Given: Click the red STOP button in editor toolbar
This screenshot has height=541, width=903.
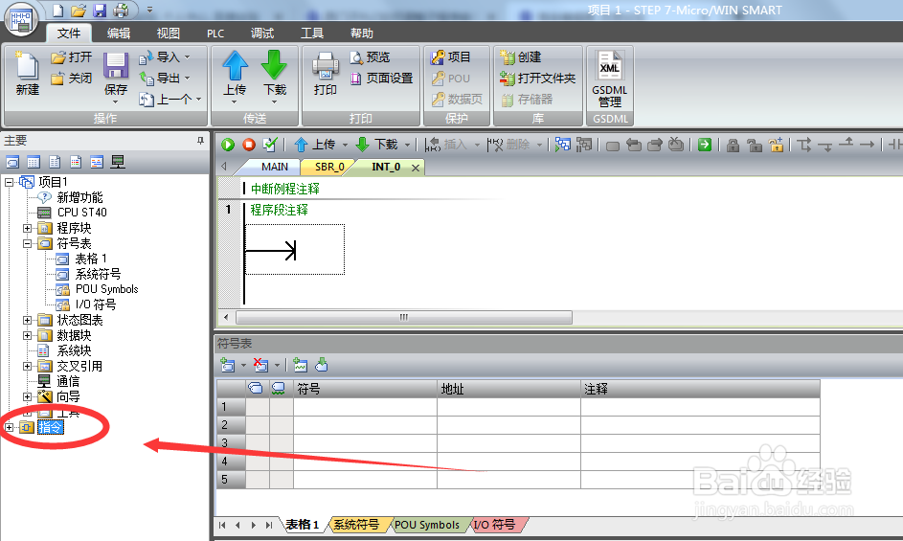Looking at the screenshot, I should click(249, 145).
